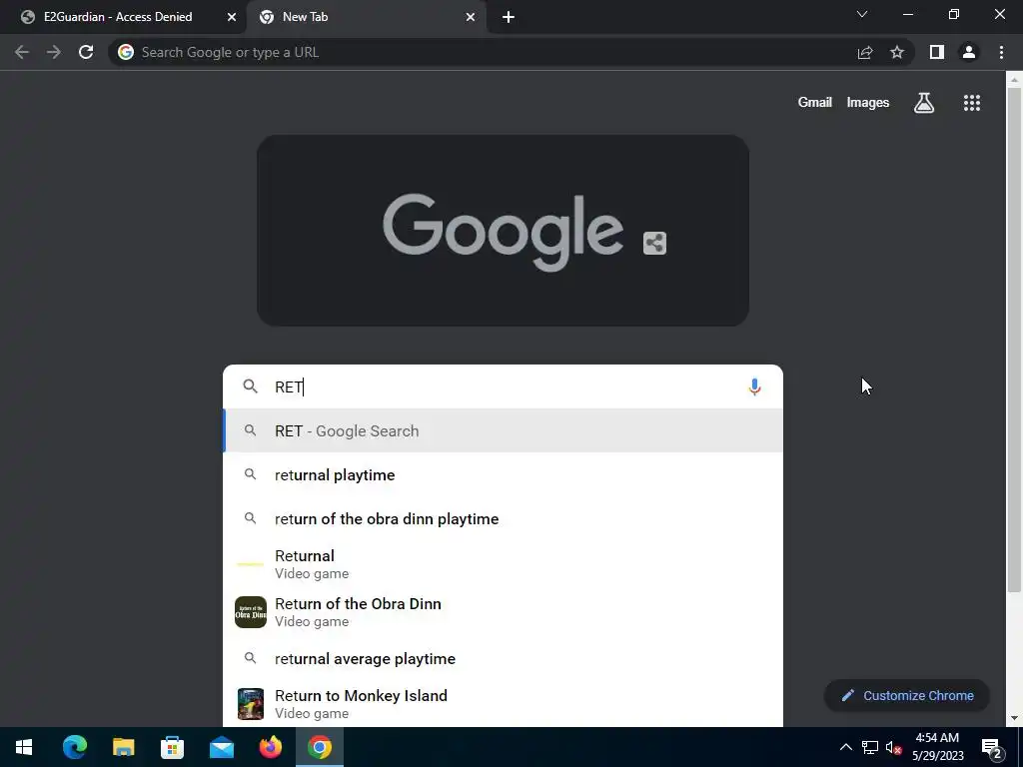Choose 'return of the obra dinn playtime' suggestion

click(503, 518)
